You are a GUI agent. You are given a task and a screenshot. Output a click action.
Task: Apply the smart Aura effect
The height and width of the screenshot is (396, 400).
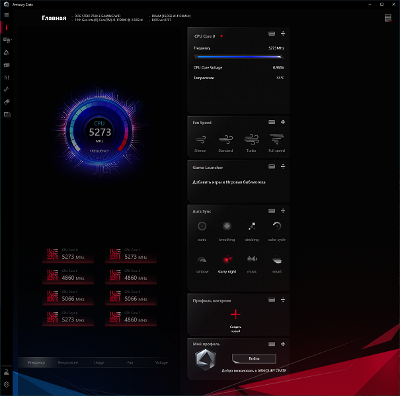pyautogui.click(x=277, y=264)
